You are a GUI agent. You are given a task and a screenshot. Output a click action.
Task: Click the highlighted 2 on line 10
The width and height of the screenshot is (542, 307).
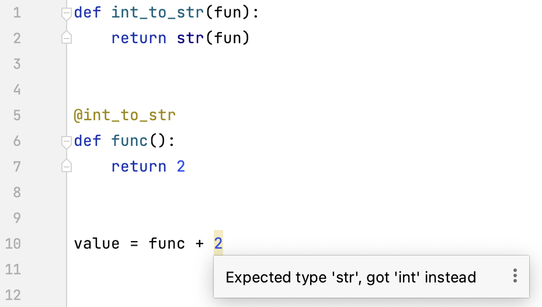(x=218, y=243)
